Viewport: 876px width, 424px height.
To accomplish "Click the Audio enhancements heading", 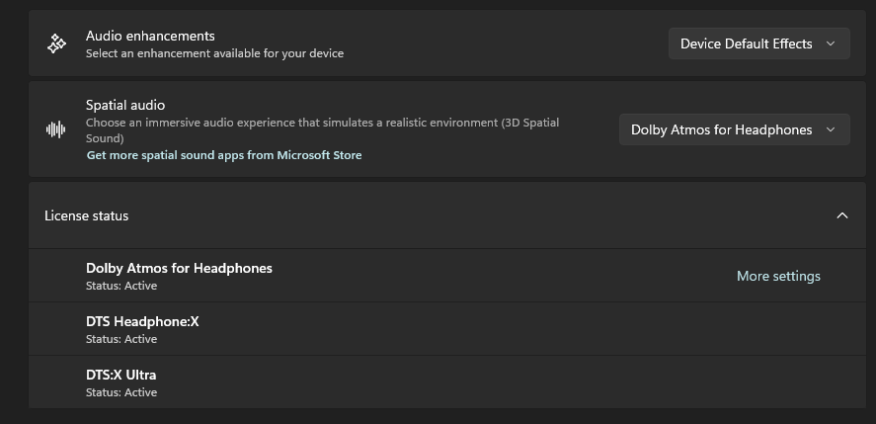I will [150, 36].
